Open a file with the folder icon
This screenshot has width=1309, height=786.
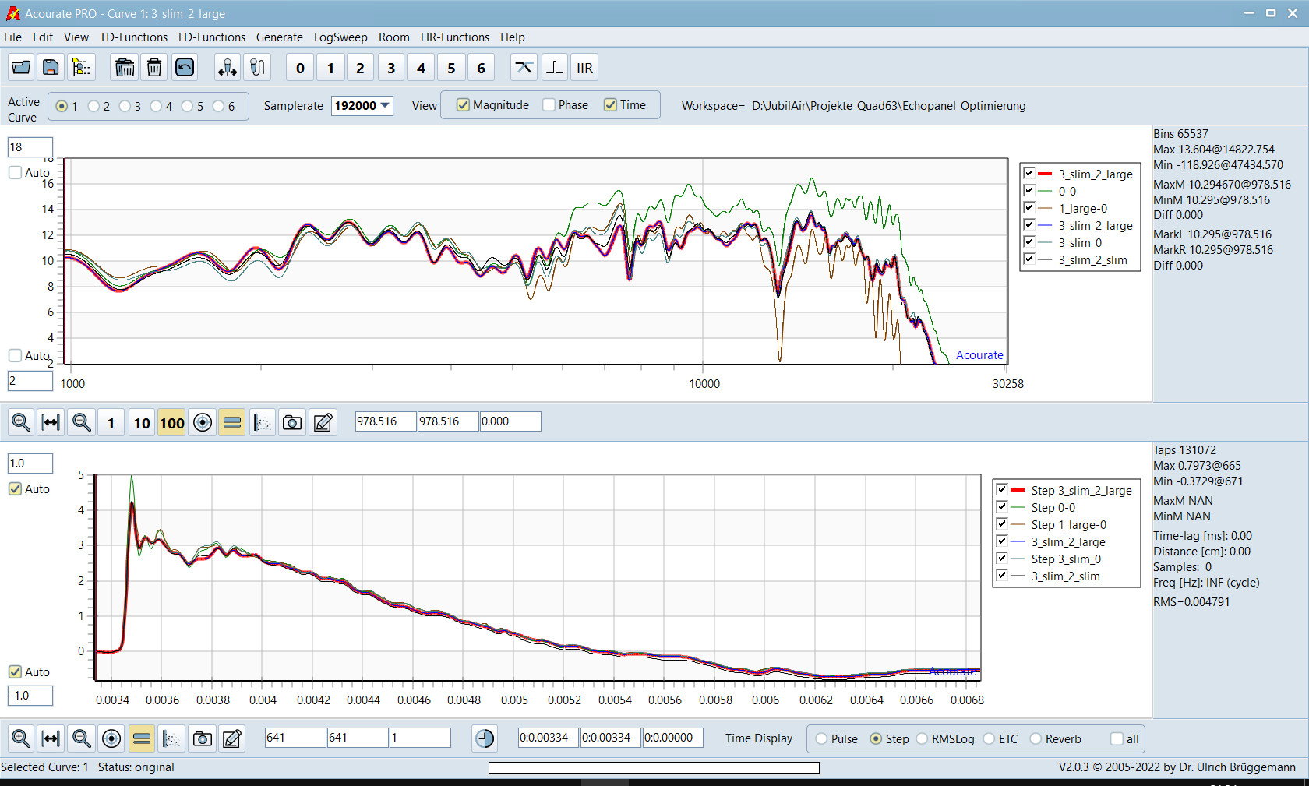click(x=21, y=68)
